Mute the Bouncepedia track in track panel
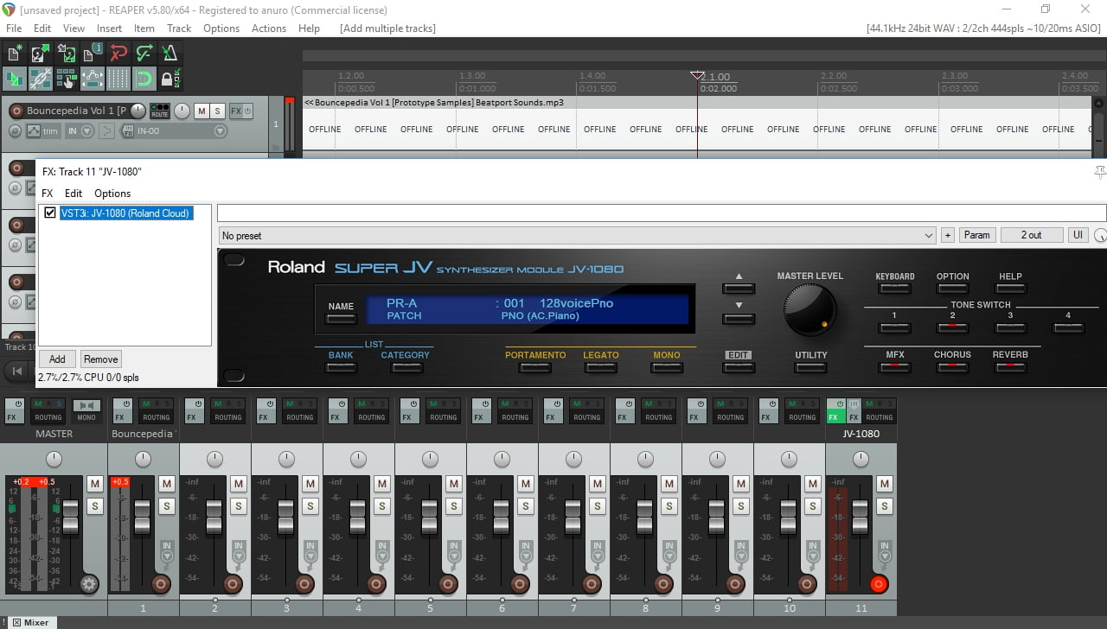Screen dimensions: 1107x629 click(x=202, y=111)
